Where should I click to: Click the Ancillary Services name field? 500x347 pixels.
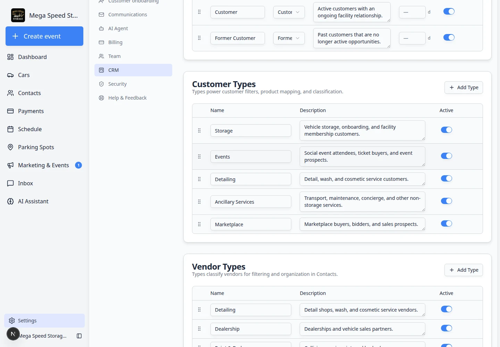pyautogui.click(x=251, y=202)
